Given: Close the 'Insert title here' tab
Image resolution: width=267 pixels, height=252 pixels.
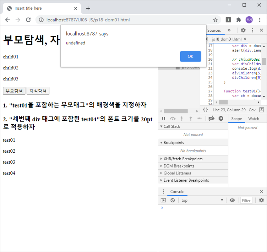Looking at the screenshot, I should (76, 8).
